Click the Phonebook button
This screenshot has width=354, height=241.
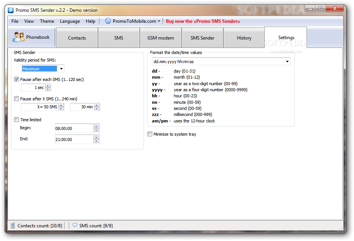[x=32, y=37]
